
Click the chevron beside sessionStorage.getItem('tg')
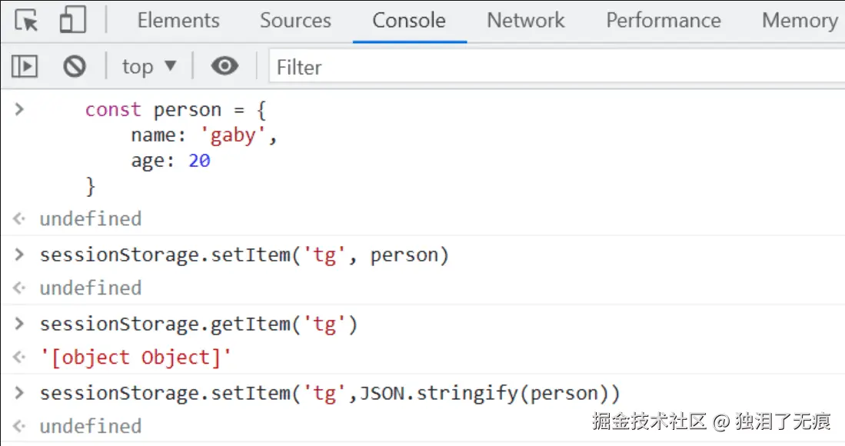tap(19, 325)
